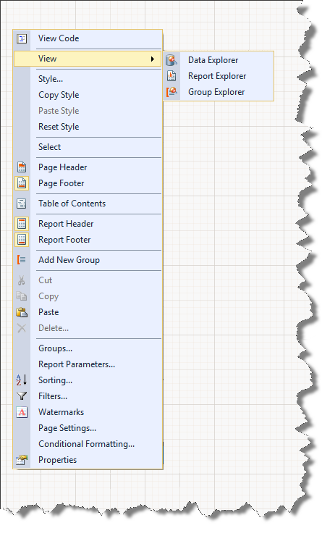Click the Report Explorer icon
The image size is (322, 536).
coord(171,76)
